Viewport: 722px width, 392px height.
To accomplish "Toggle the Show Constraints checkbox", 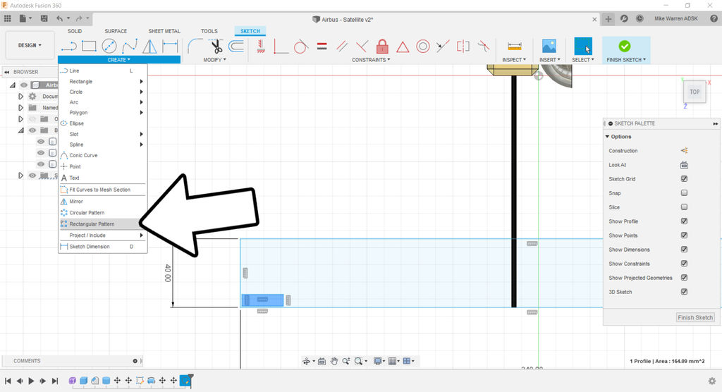I will coord(684,264).
